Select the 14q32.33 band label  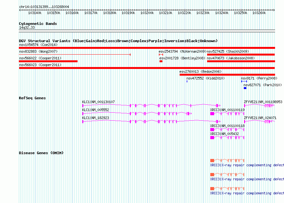pyautogui.click(x=27, y=27)
